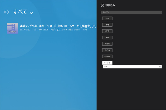This screenshot has width=166, height=110.
Task: Choose the 曜日 filter button
Action: click(107, 37)
